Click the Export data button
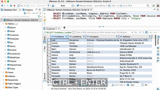This screenshot has width=160, height=90. [x=117, y=85]
